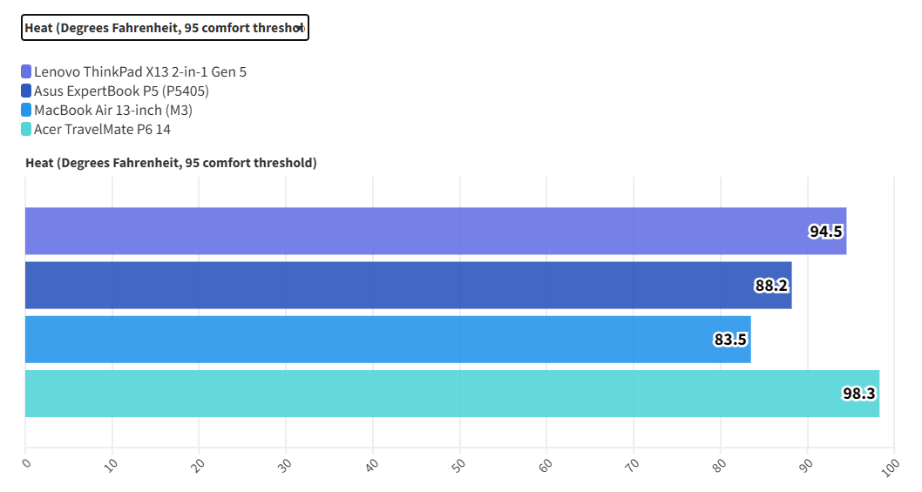This screenshot has width=922, height=492.
Task: Click the Asus ExpertBook P5 legend color swatch
Action: coord(26,91)
